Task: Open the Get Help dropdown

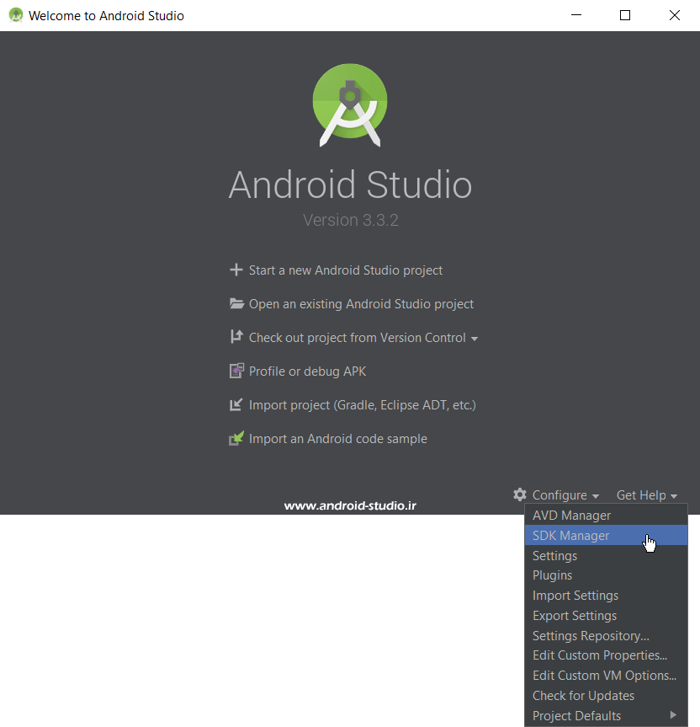Action: coord(647,495)
